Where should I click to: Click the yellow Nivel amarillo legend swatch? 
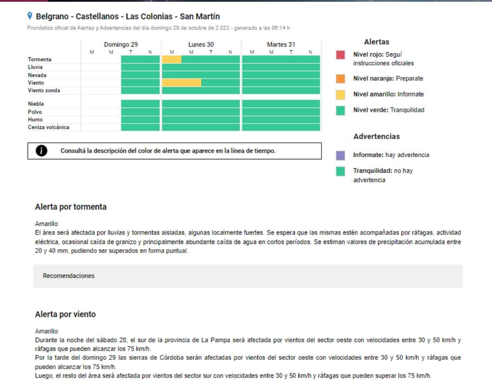[x=340, y=95]
